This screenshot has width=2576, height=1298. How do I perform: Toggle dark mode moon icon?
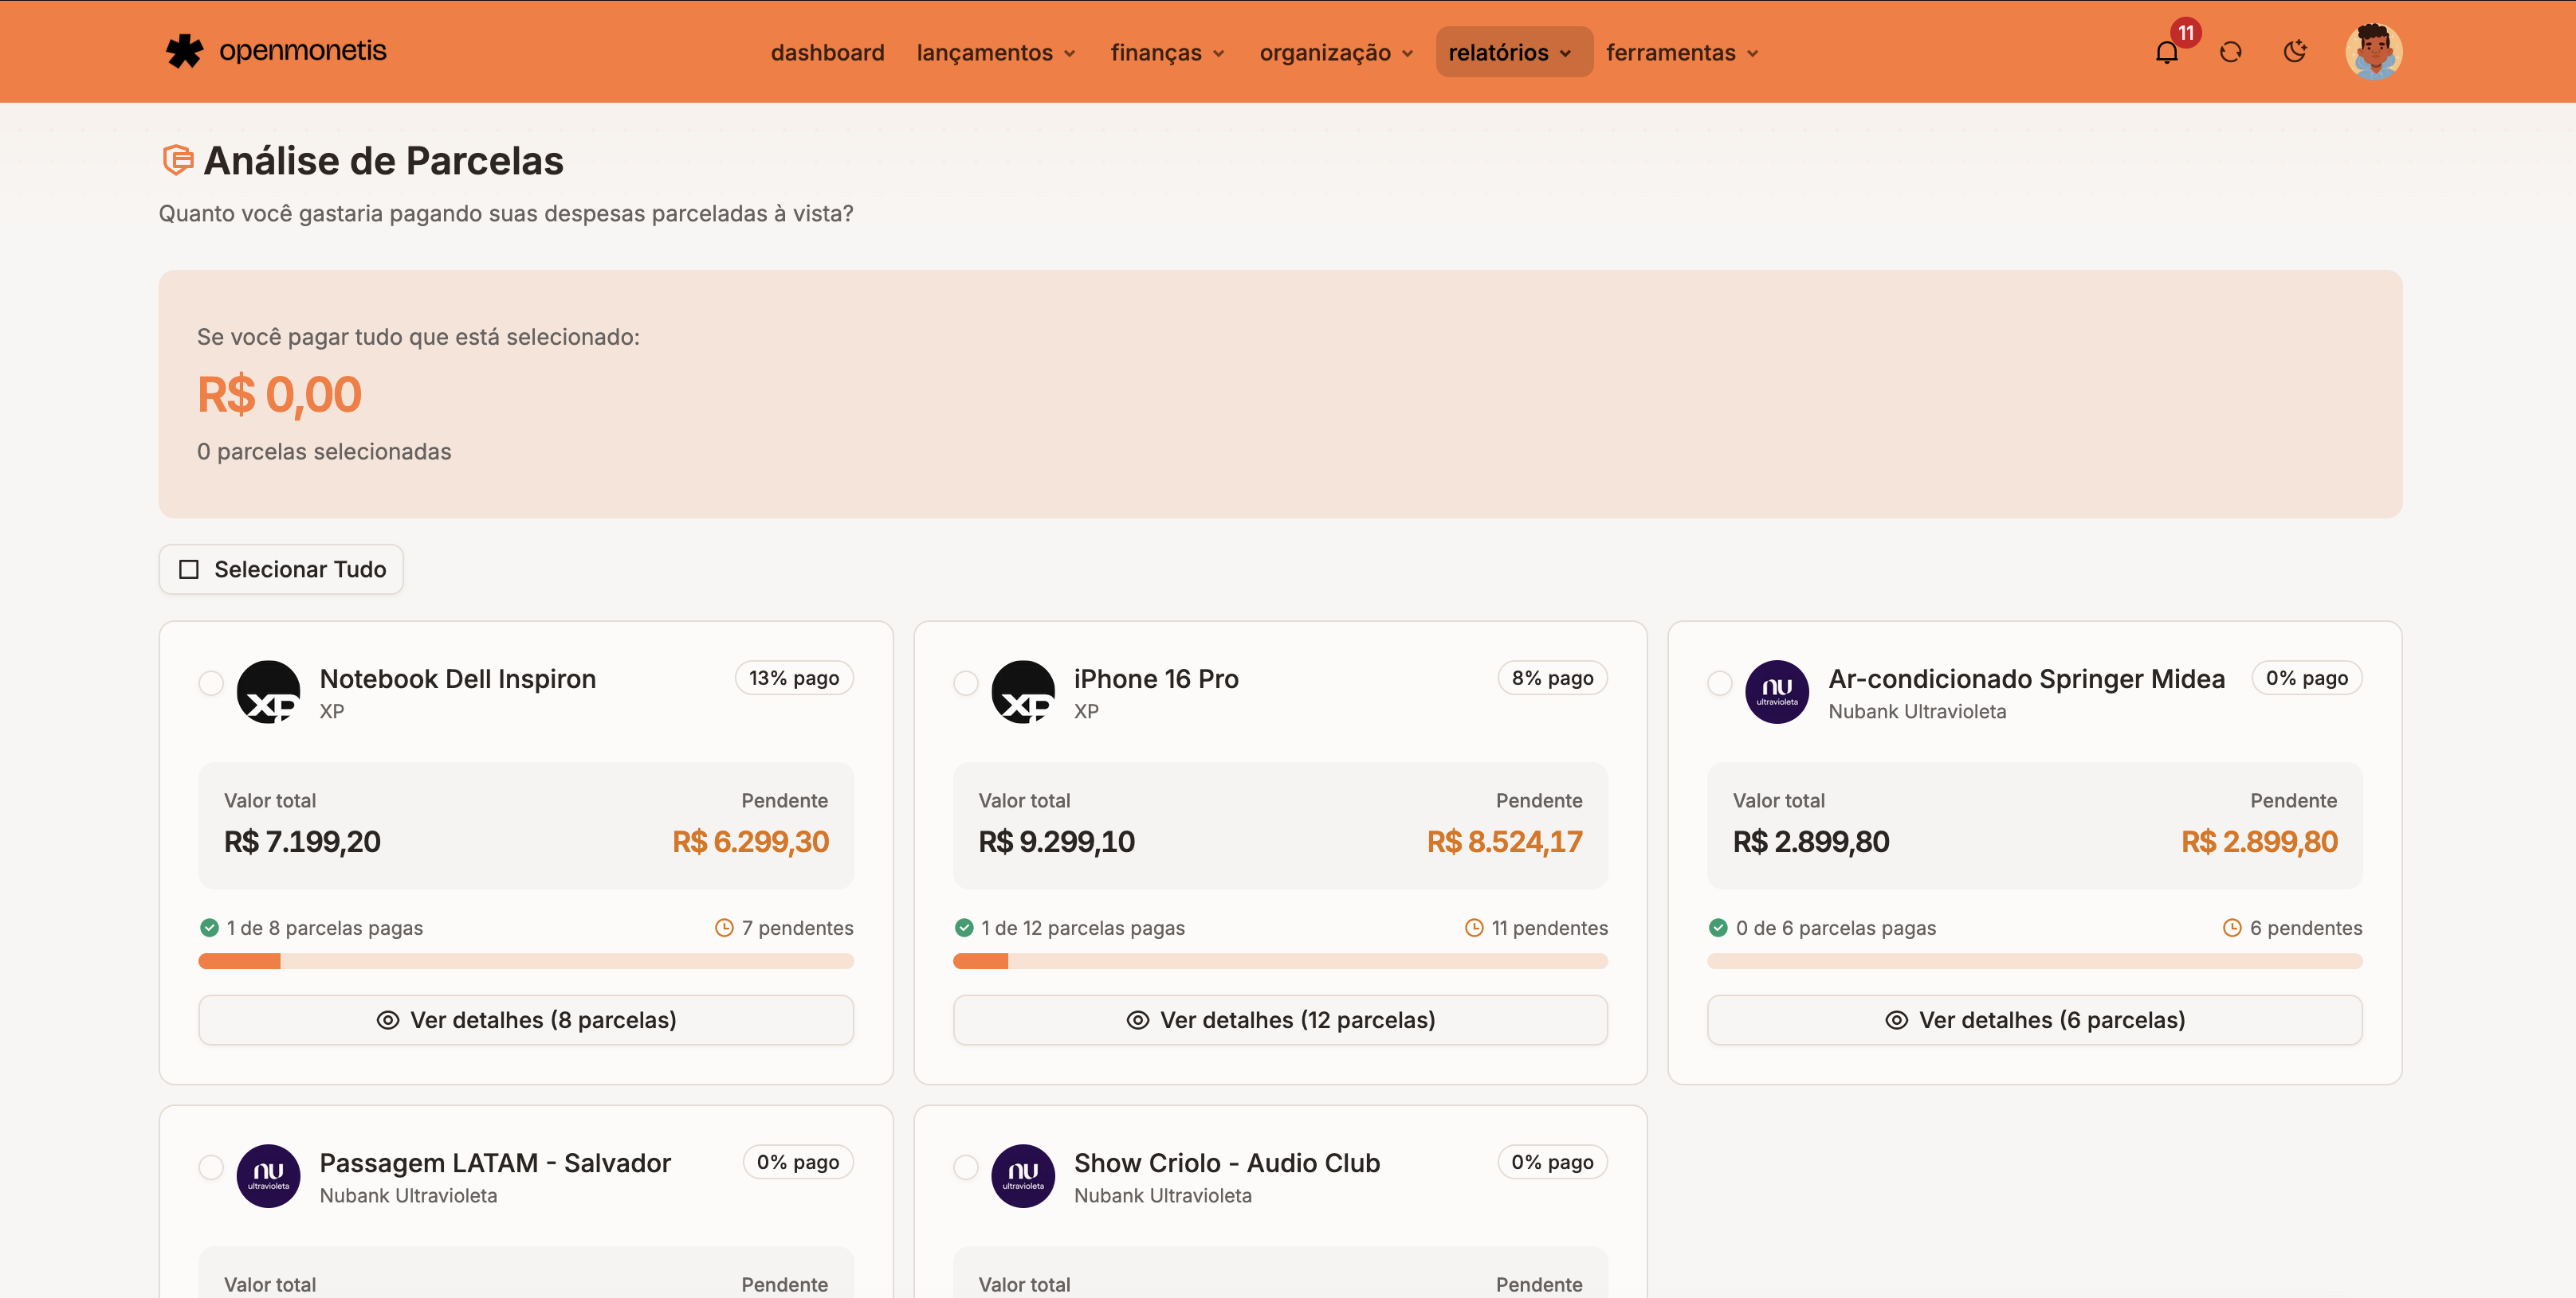point(2295,52)
